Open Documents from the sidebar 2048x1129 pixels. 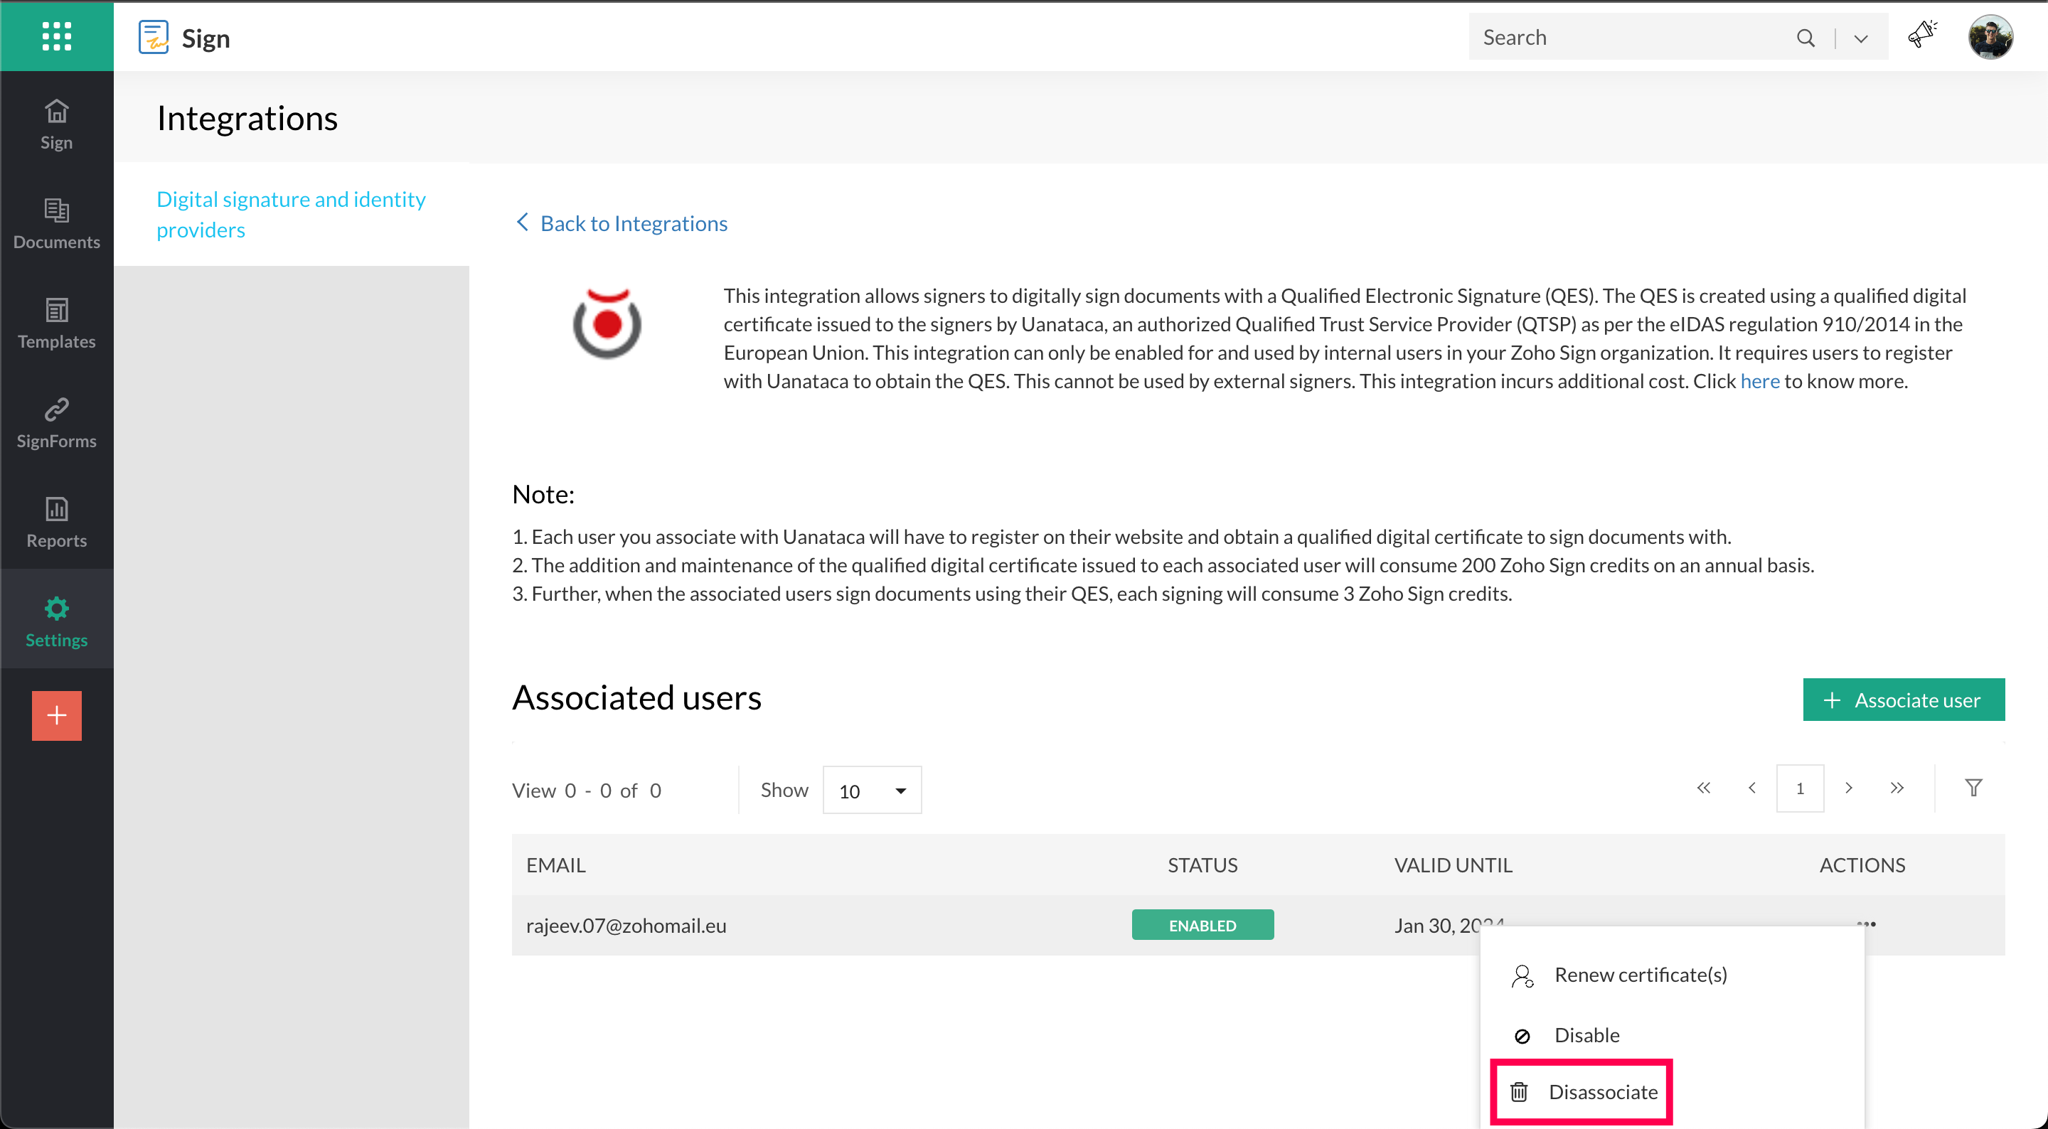point(56,223)
